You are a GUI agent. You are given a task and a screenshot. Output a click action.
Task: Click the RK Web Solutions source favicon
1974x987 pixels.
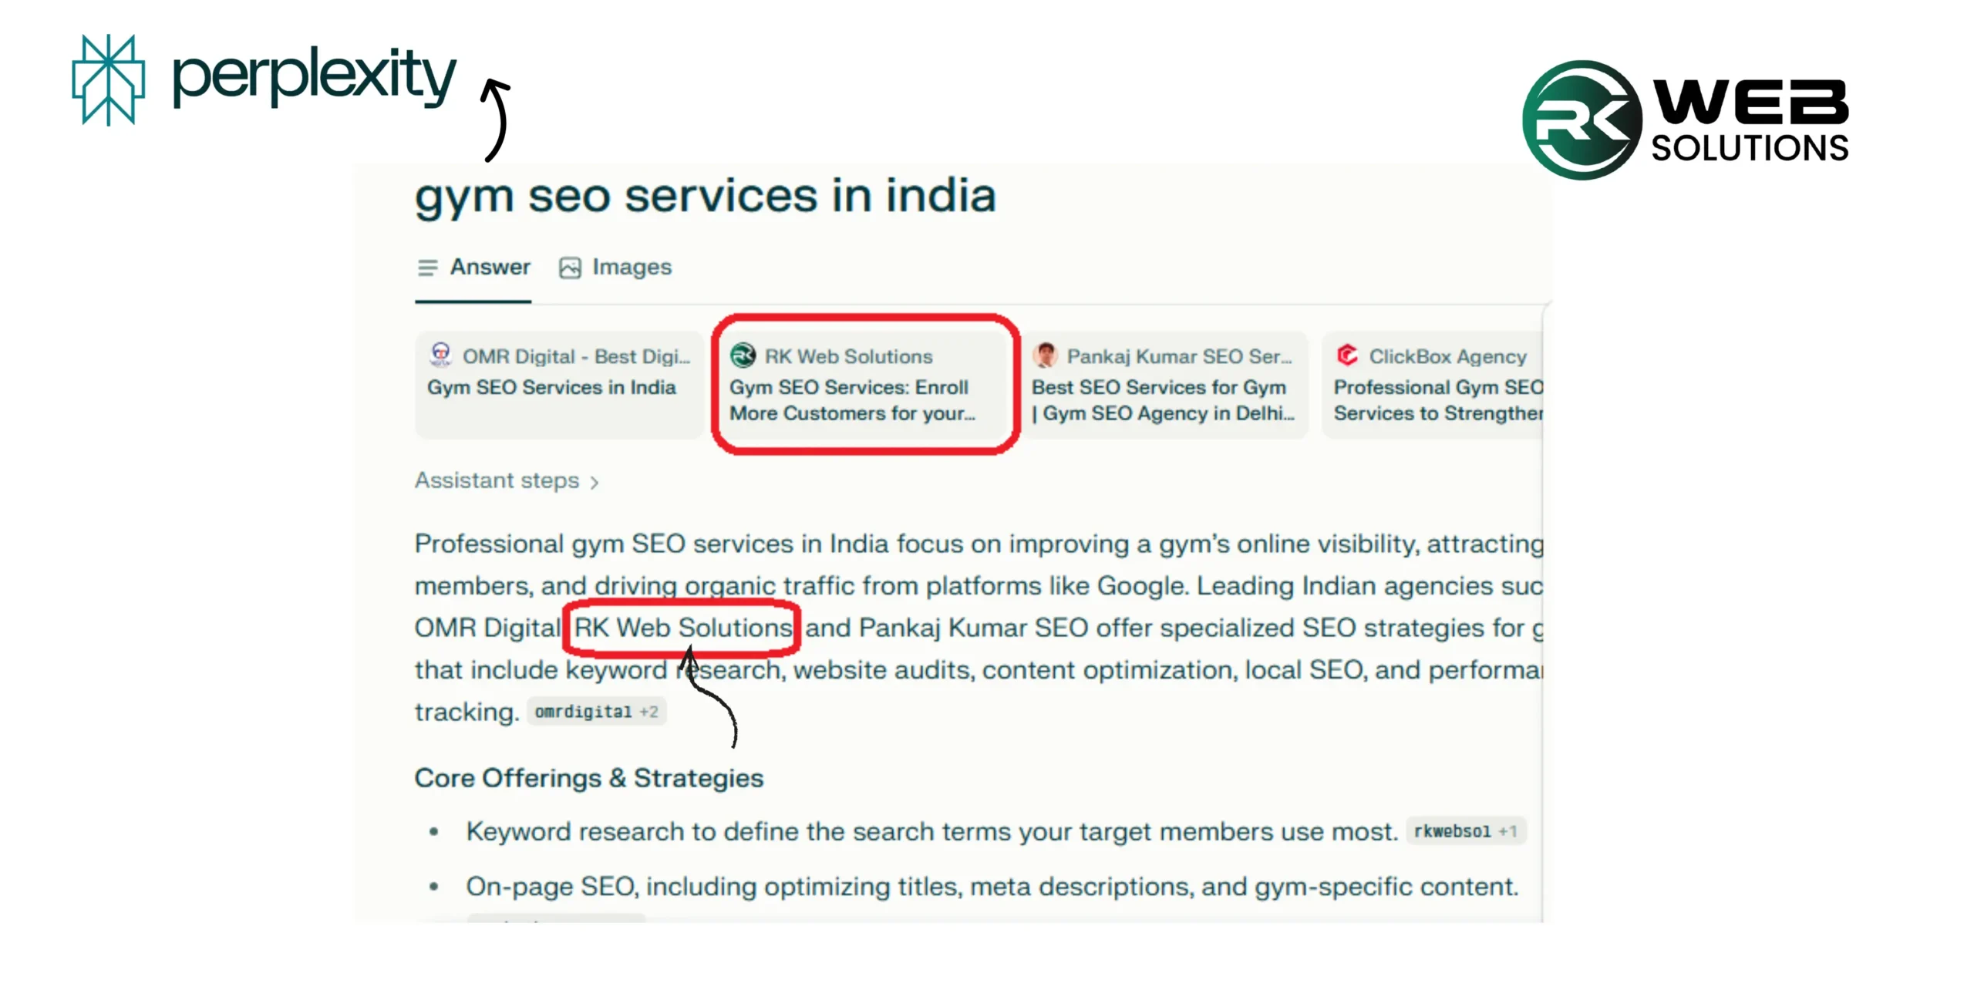743,355
